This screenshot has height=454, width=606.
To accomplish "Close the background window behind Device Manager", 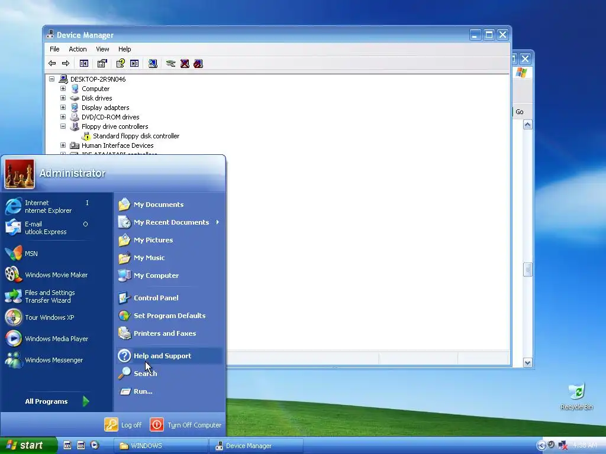I will [x=525, y=59].
